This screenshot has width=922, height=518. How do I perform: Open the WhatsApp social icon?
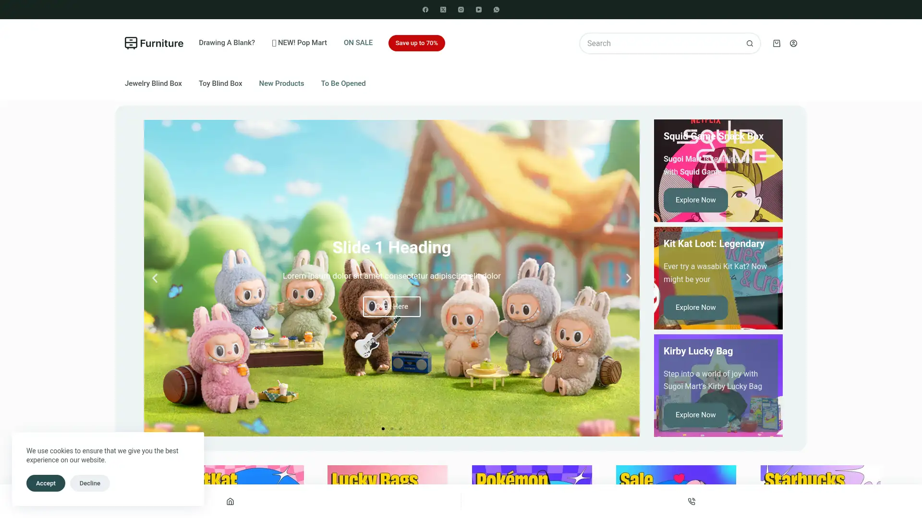pos(496,9)
